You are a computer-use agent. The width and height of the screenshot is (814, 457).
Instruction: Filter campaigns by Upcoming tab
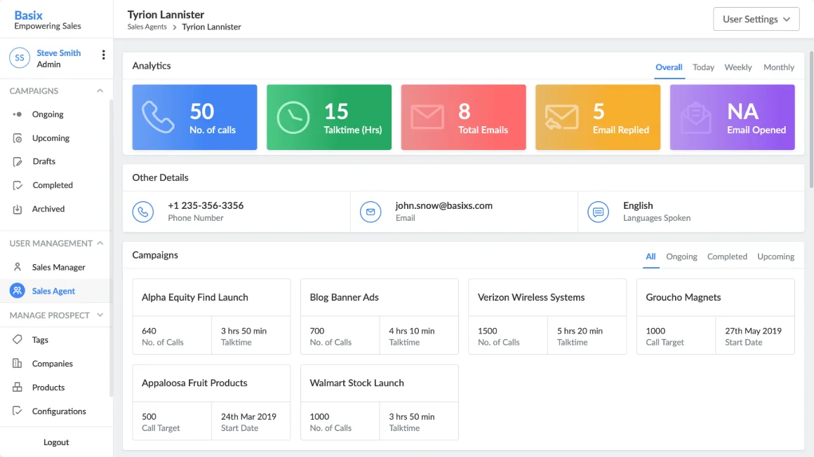point(775,257)
